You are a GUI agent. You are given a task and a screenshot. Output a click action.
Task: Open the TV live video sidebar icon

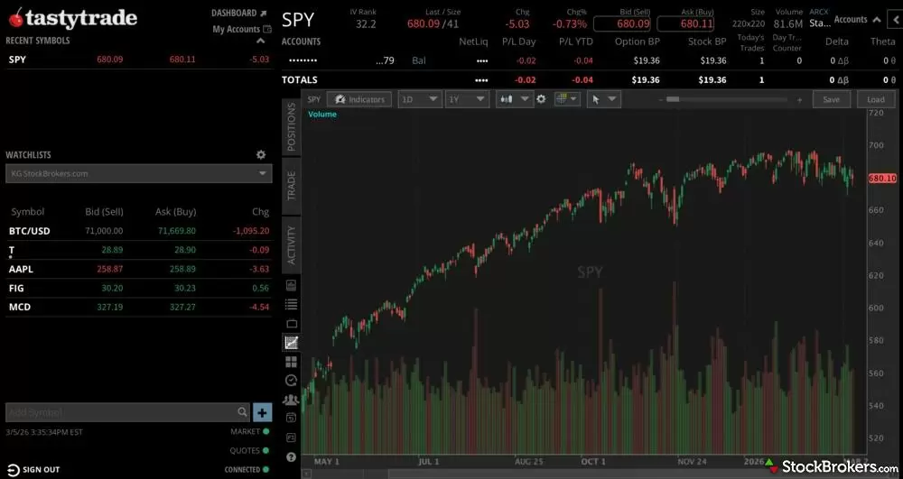[x=291, y=323]
